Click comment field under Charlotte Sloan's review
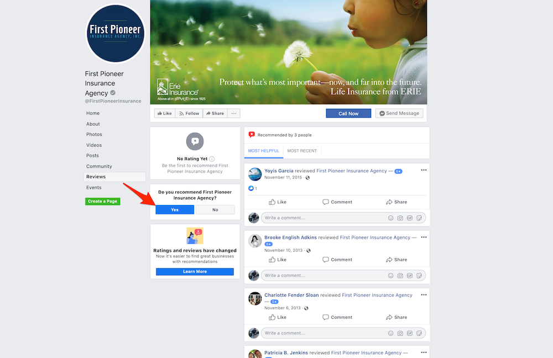This screenshot has width=553, height=358. pyautogui.click(x=343, y=333)
